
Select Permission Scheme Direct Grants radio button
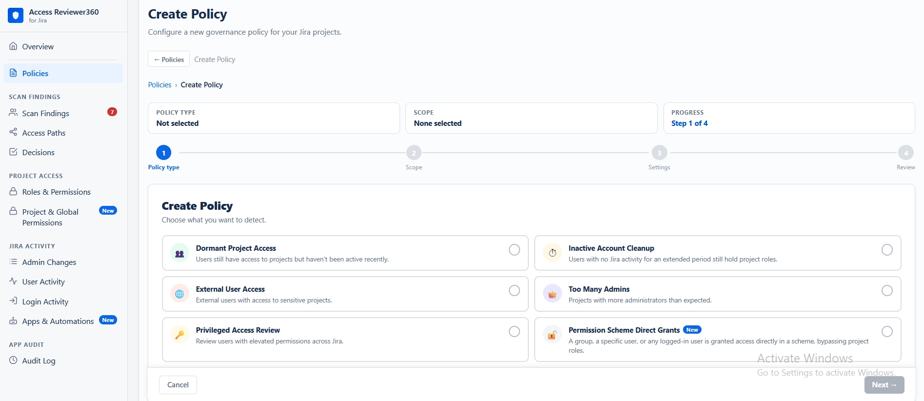click(887, 332)
